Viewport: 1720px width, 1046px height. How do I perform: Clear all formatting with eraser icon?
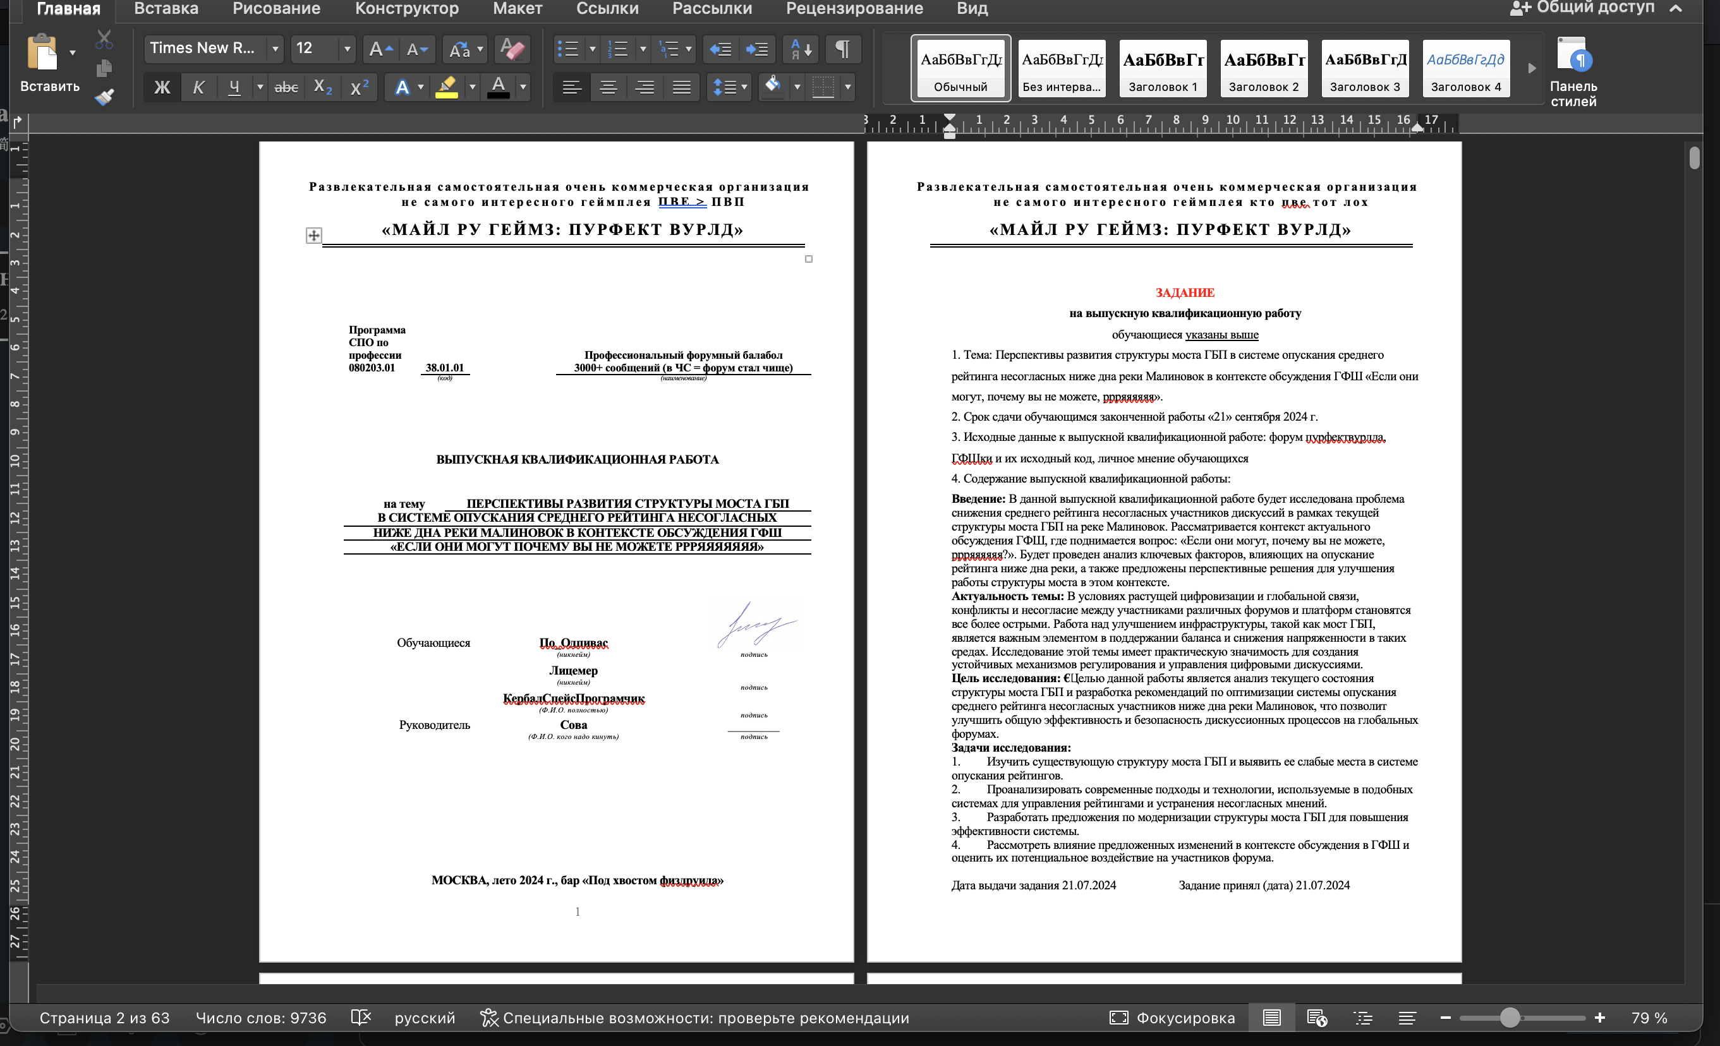click(x=512, y=49)
